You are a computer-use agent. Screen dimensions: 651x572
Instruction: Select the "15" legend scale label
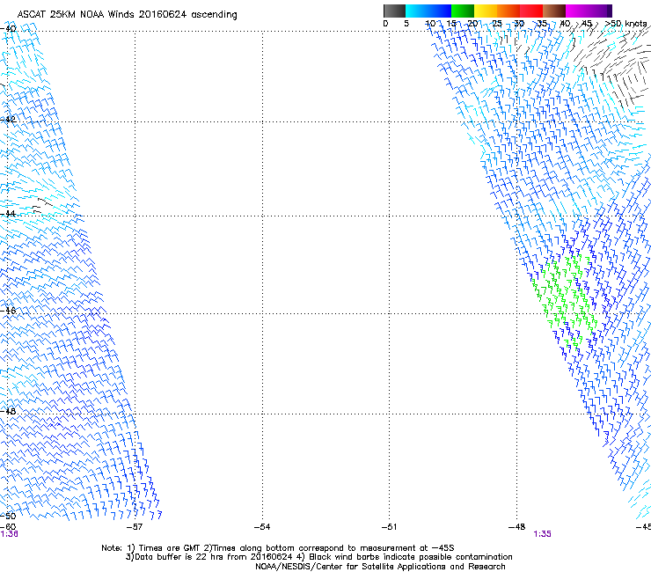pyautogui.click(x=451, y=24)
